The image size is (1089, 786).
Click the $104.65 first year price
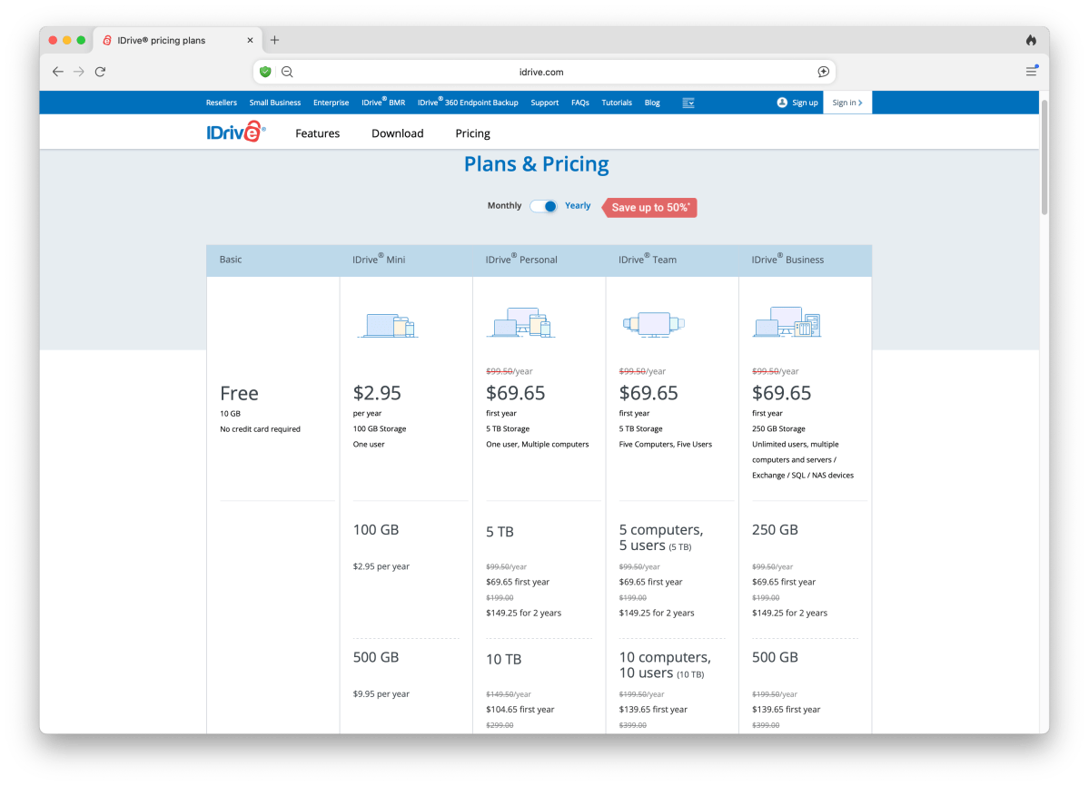[520, 709]
